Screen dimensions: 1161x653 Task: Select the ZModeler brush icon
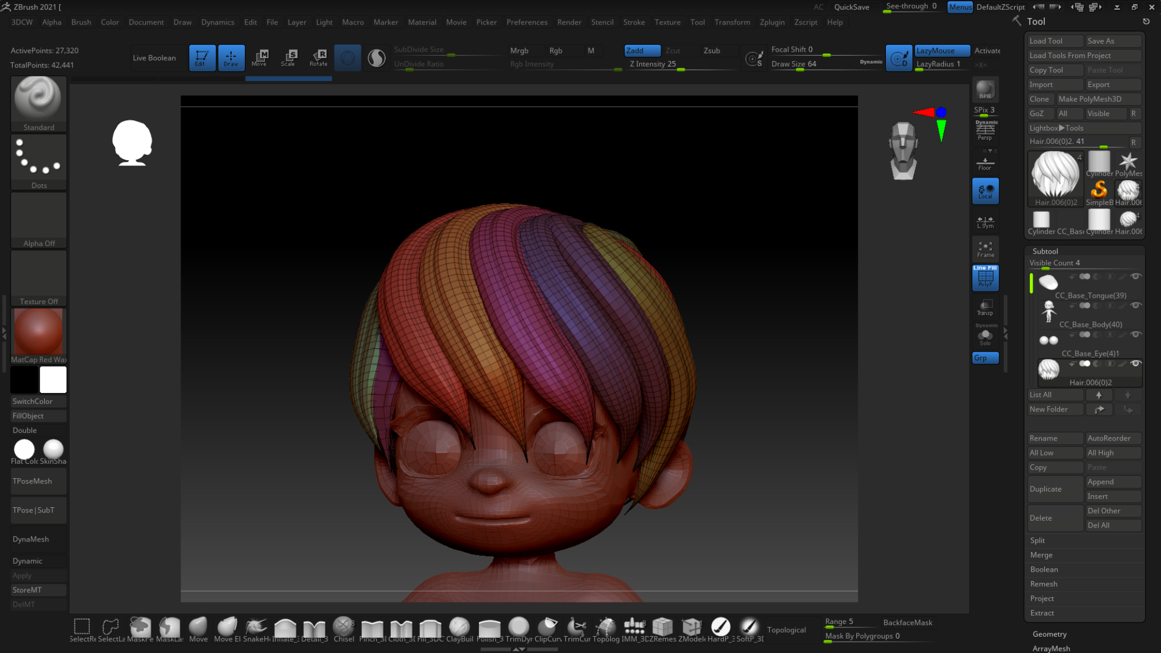(x=691, y=629)
